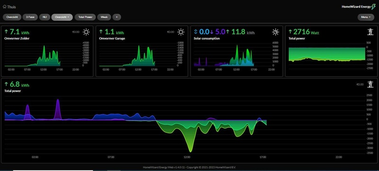Click the 6.8 kWh value
379x171 pixels.
pos(19,84)
